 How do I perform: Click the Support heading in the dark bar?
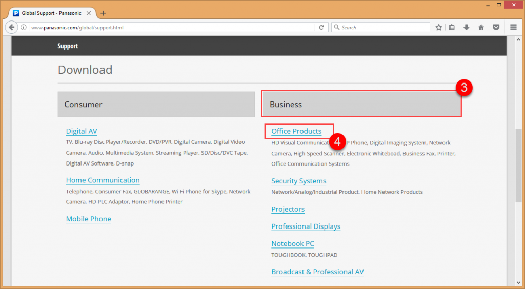tap(68, 46)
